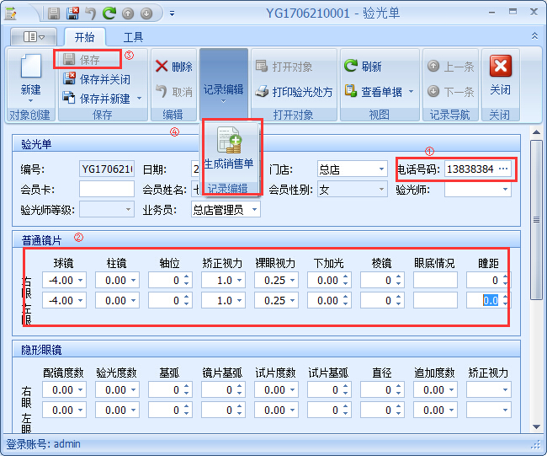
Task: Click the undo arrow in quick access toolbar
Action: pos(91,13)
